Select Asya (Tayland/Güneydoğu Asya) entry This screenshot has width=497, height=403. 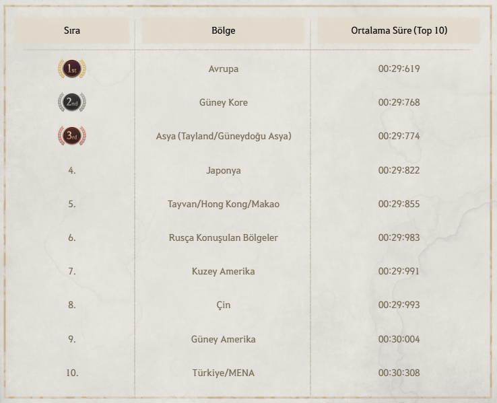[x=224, y=136]
